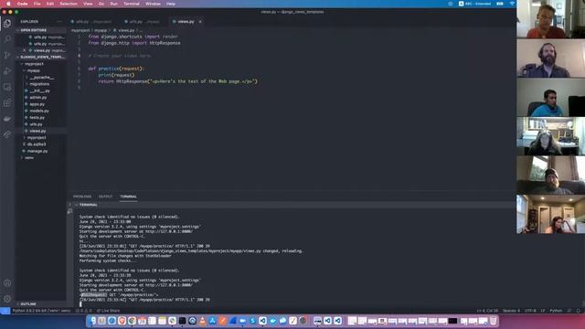Open VLC from the Dock
The image size is (585, 329).
pyautogui.click(x=202, y=321)
